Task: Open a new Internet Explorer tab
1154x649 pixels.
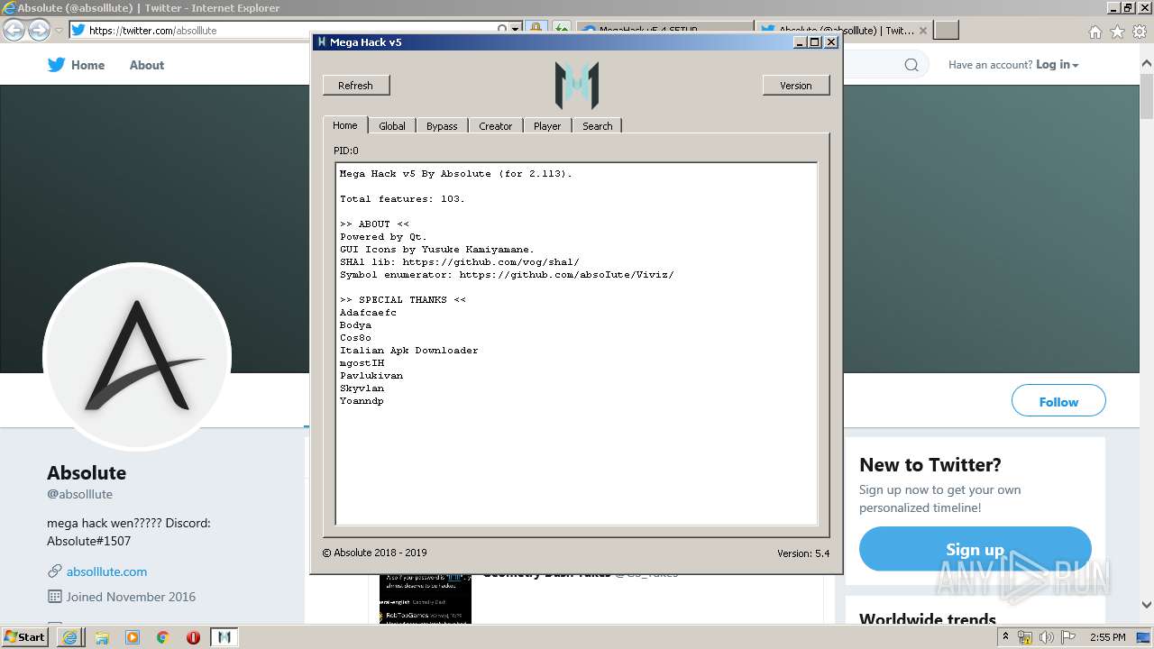Action: [946, 30]
